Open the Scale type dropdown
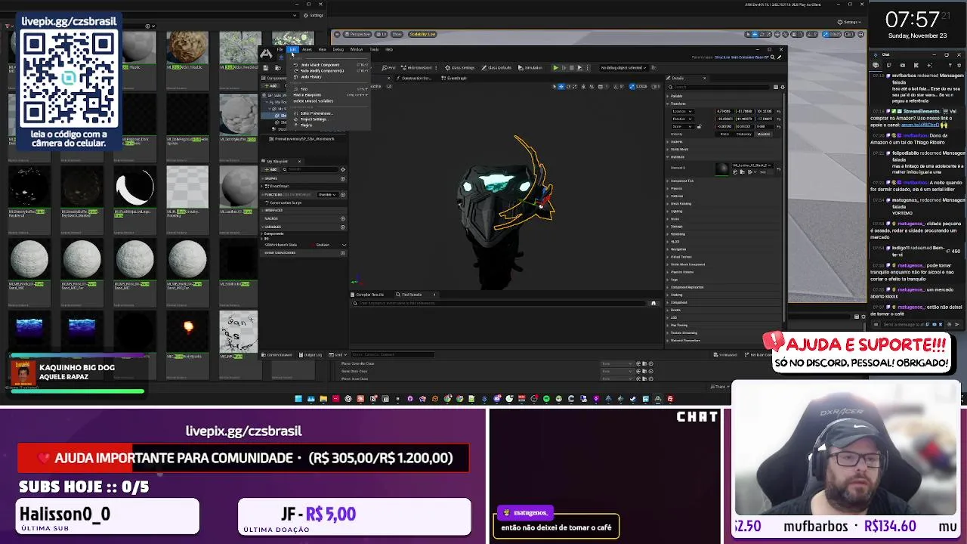The image size is (967, 544). (x=683, y=126)
